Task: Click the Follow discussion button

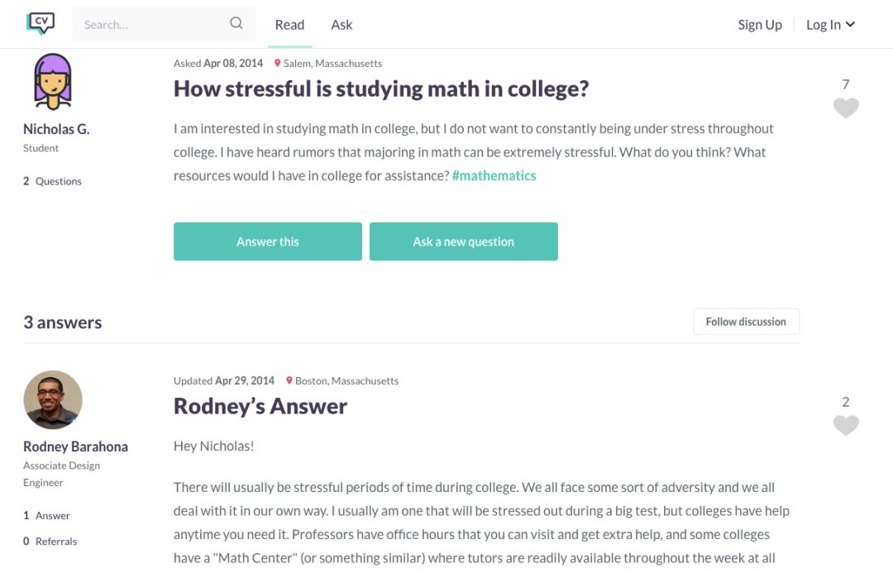Action: tap(746, 322)
